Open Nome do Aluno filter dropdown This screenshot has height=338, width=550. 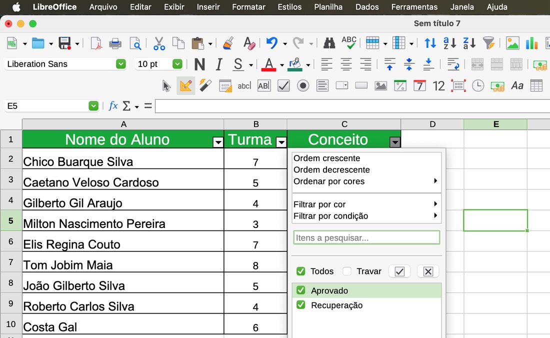(x=218, y=142)
